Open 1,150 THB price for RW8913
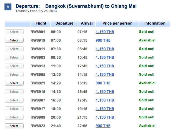Screen dimensions: 176x136 coord(105,66)
